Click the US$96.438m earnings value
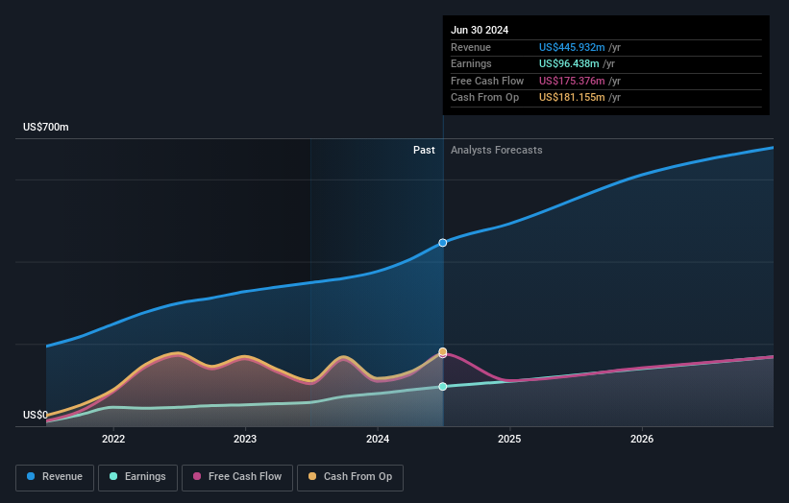789x503 pixels. (x=569, y=63)
